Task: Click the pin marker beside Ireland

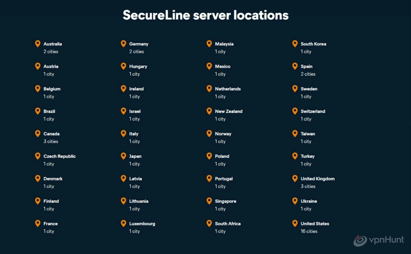Action: (123, 89)
